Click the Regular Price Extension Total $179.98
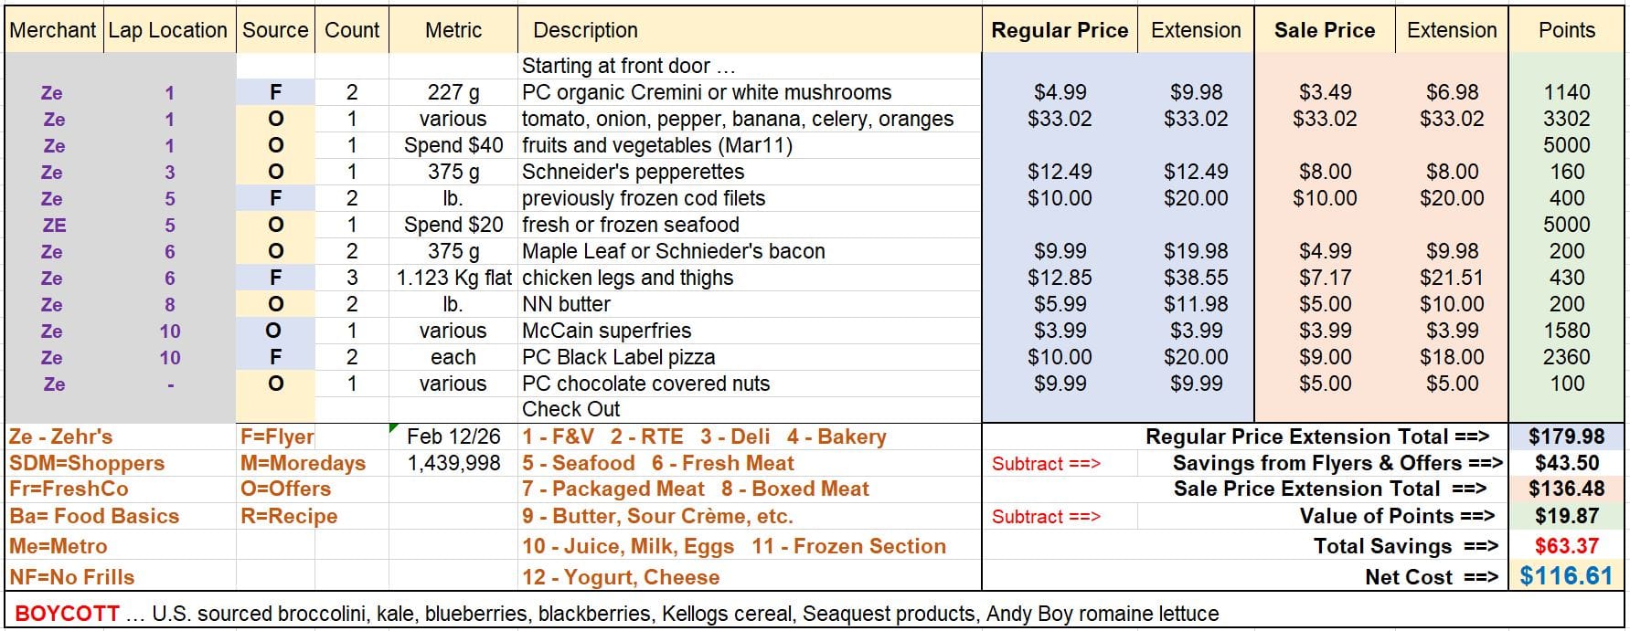The width and height of the screenshot is (1630, 631). click(1566, 436)
